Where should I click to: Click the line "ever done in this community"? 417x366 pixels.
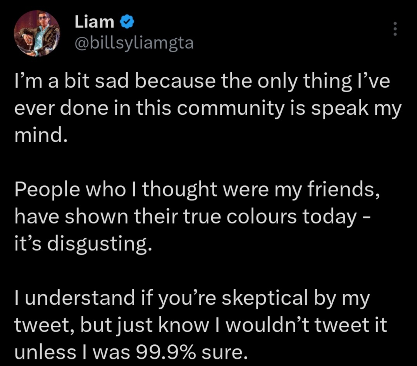click(208, 109)
